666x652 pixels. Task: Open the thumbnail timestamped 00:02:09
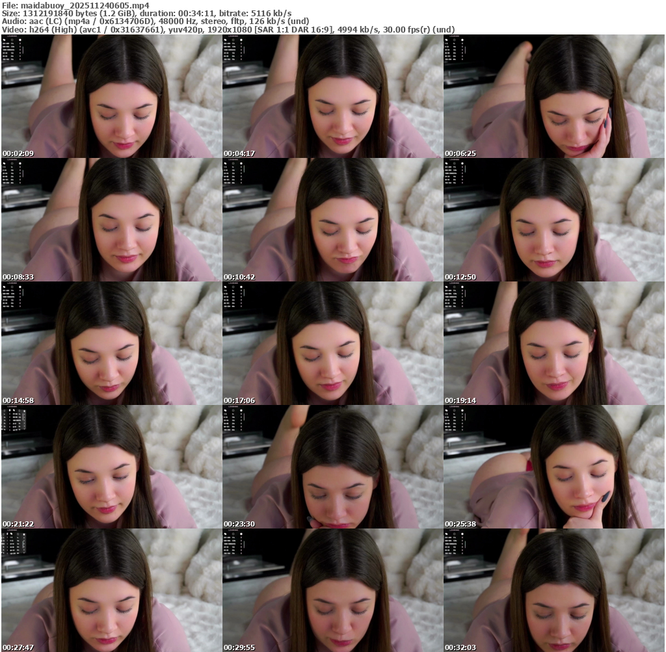[x=111, y=96]
